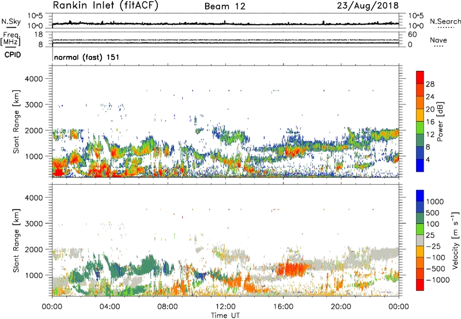Click the date "23/Aug/2018"

(368, 6)
